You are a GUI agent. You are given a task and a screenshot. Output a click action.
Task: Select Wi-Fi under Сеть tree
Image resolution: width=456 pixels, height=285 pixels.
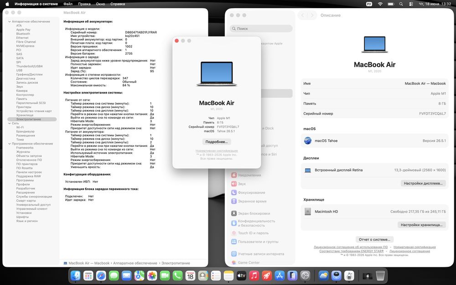(20, 127)
